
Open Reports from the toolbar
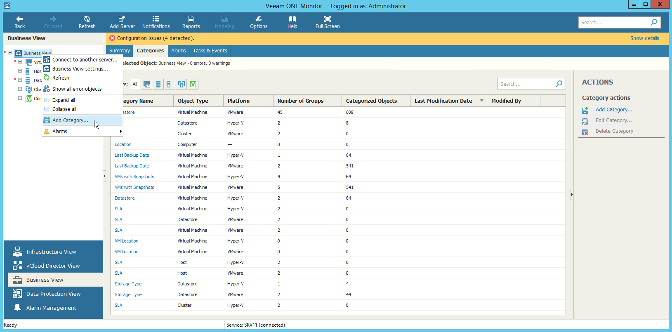point(191,22)
